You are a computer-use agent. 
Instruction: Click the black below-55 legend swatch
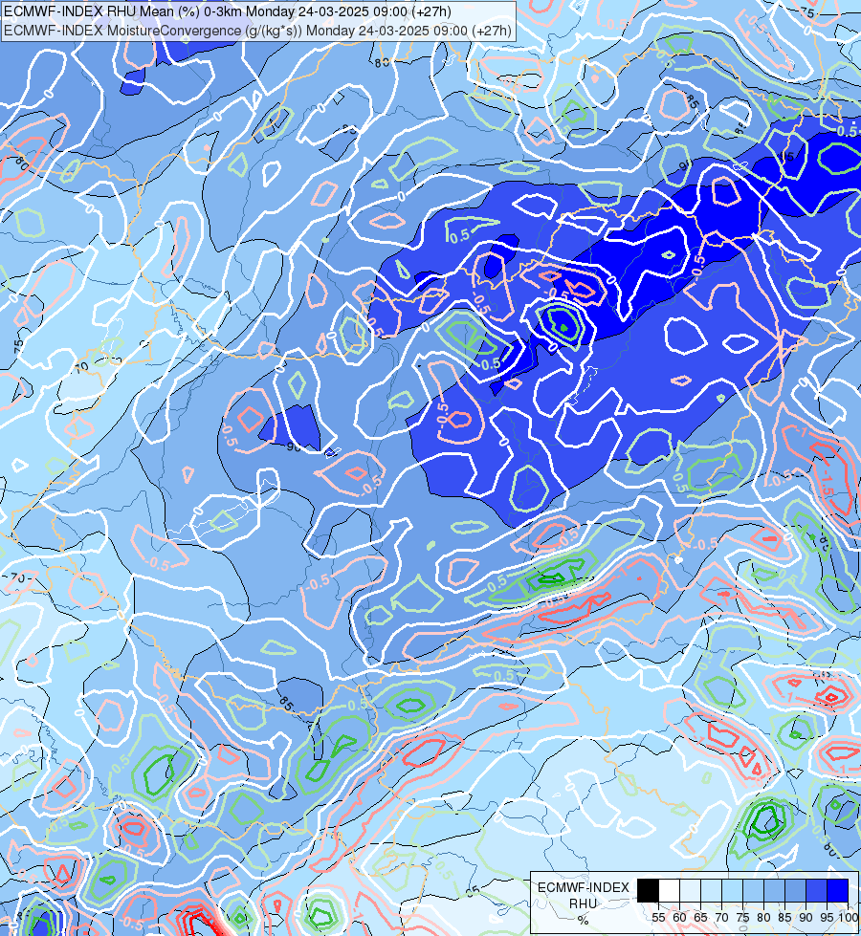click(649, 890)
